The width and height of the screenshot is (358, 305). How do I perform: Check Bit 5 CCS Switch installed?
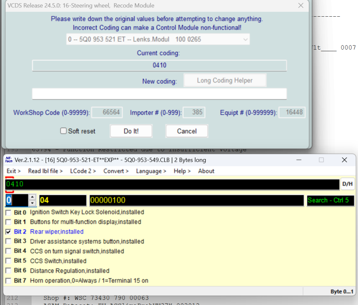click(x=8, y=261)
